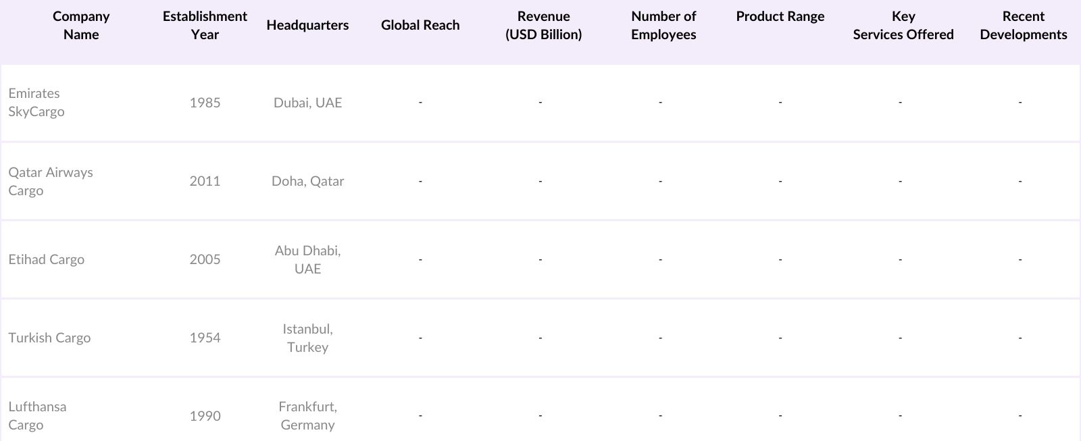The width and height of the screenshot is (1081, 441).
Task: Click the Turkish Cargo company cell
Action: 49,338
